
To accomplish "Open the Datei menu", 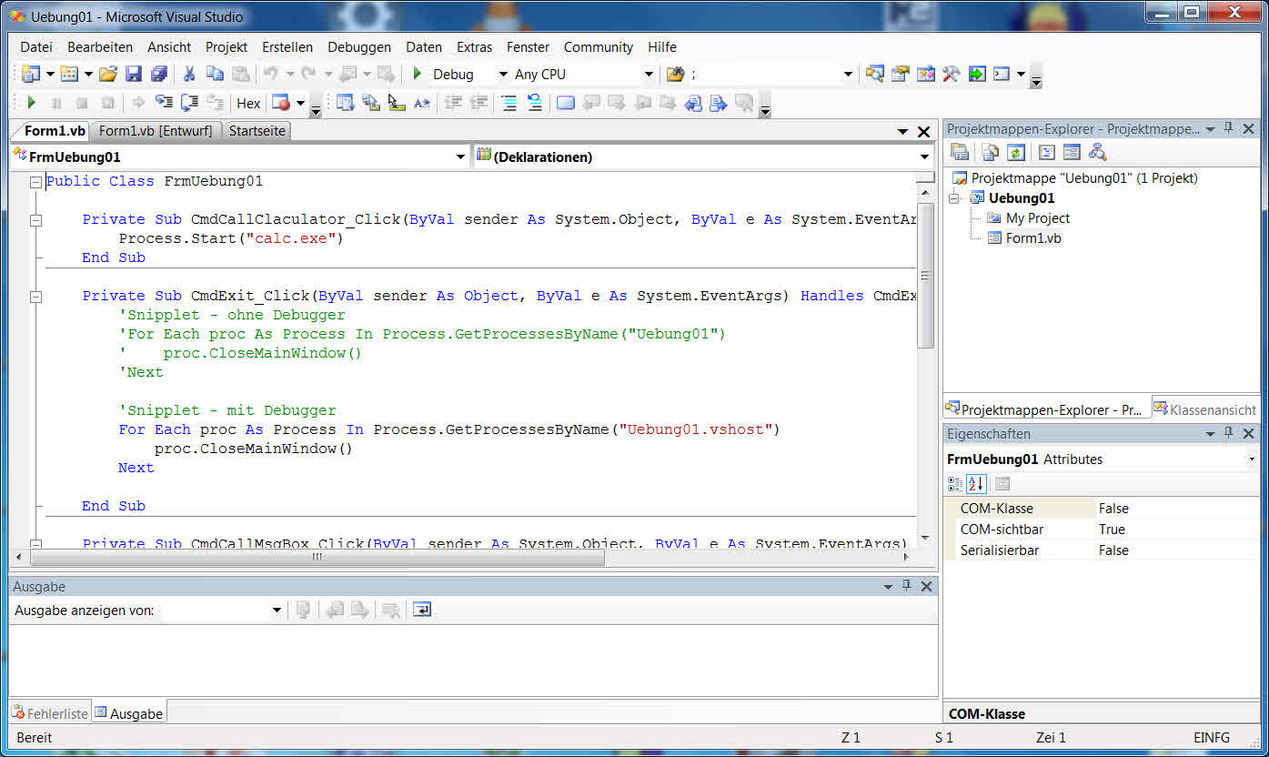I will point(36,46).
